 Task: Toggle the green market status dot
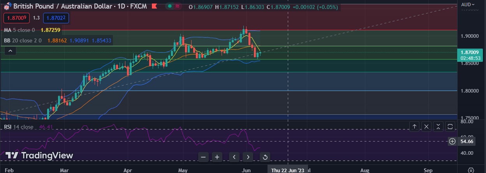coord(170,6)
